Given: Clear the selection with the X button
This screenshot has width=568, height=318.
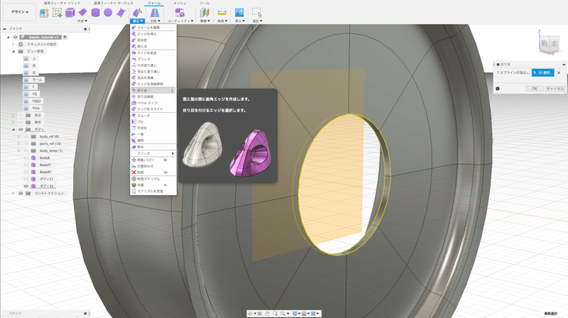Looking at the screenshot, I should [559, 72].
